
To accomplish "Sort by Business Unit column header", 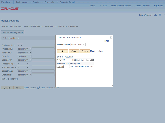I will pyautogui.click(x=63, y=64).
